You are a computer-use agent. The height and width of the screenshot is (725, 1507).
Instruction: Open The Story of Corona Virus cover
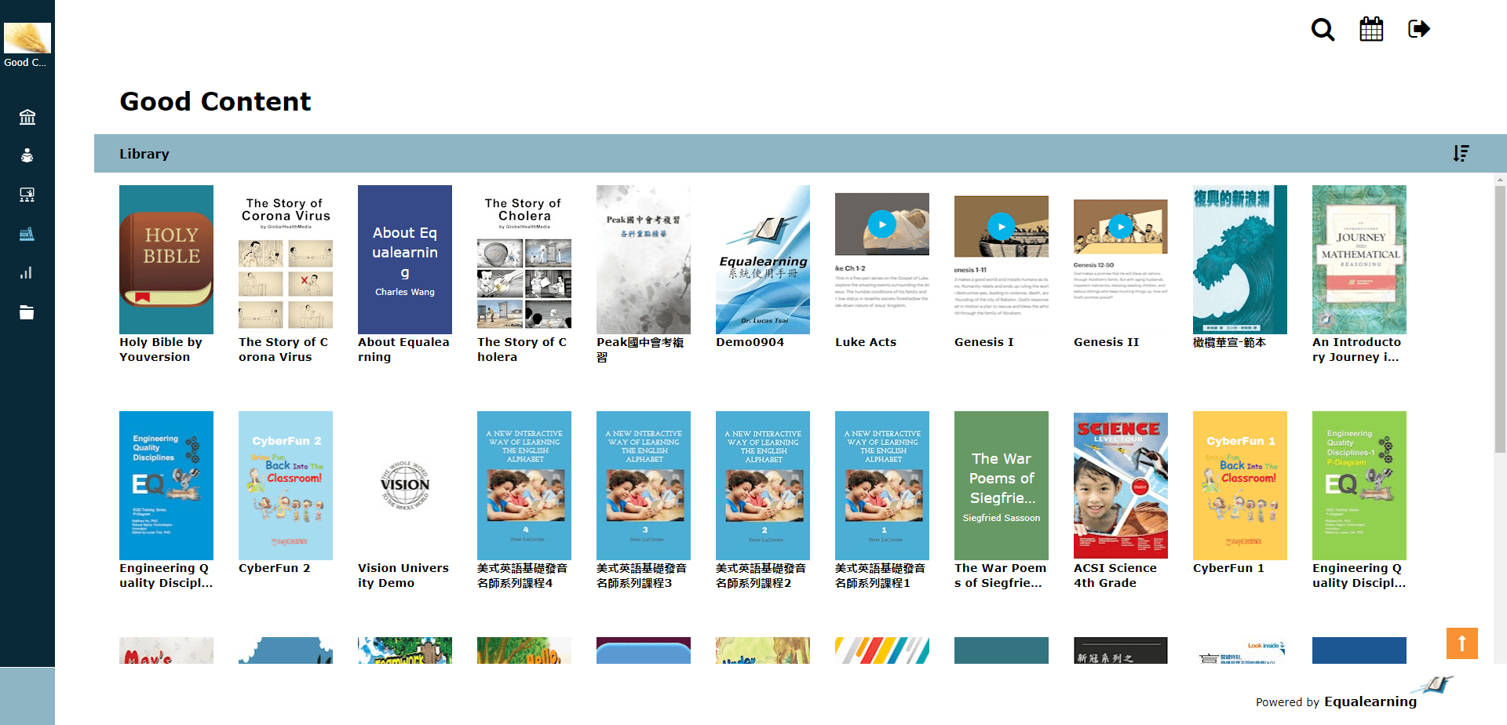(x=286, y=260)
